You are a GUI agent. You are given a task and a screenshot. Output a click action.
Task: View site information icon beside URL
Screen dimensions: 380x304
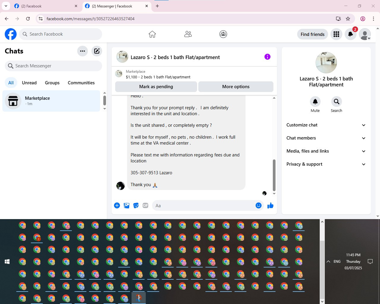pyautogui.click(x=41, y=19)
